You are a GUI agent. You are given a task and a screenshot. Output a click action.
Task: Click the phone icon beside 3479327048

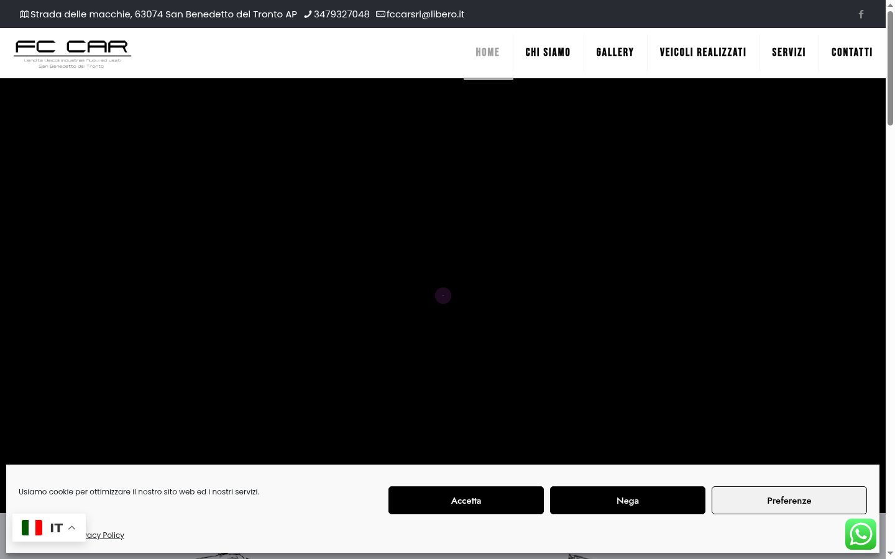coord(308,14)
